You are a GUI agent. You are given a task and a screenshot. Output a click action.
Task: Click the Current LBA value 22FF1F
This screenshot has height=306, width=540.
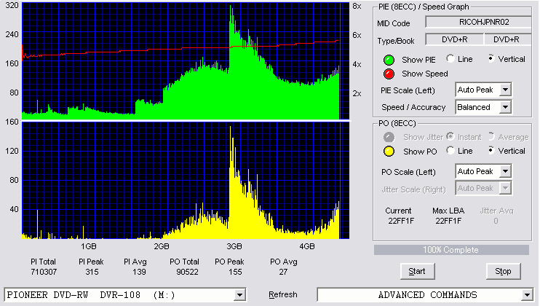[401, 221]
